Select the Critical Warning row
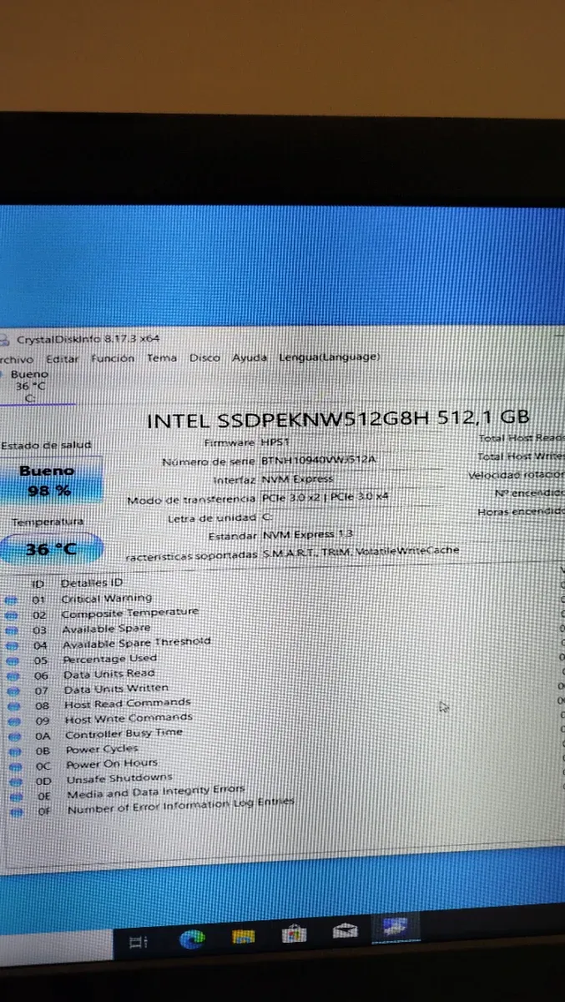 click(106, 598)
